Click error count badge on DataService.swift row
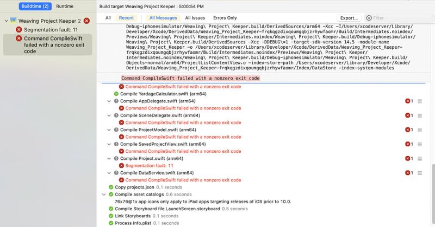Image resolution: width=435 pixels, height=227 pixels. (x=409, y=173)
